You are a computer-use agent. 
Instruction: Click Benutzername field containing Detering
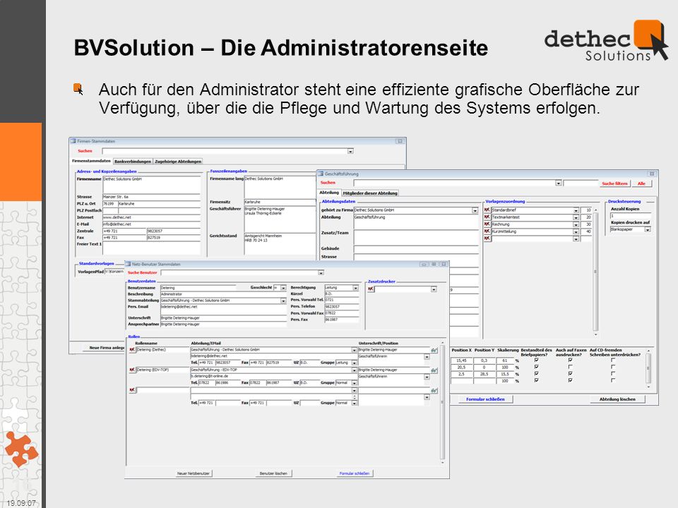[x=198, y=288]
